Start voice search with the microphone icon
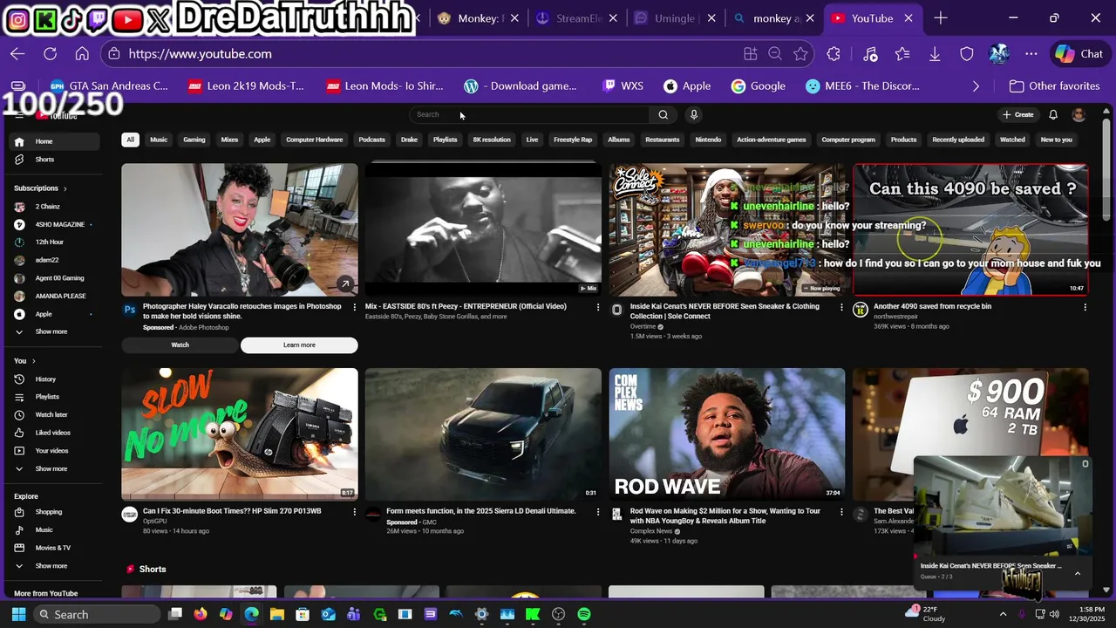Viewport: 1116px width, 628px height. tap(694, 114)
